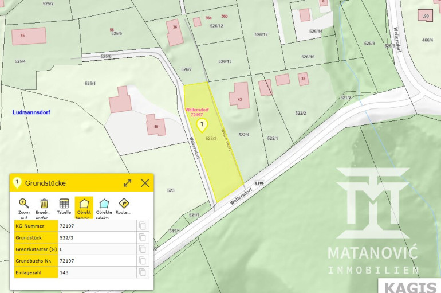441x293 pixels.
Task: Click parcel label 526/12
Action: (x=216, y=26)
